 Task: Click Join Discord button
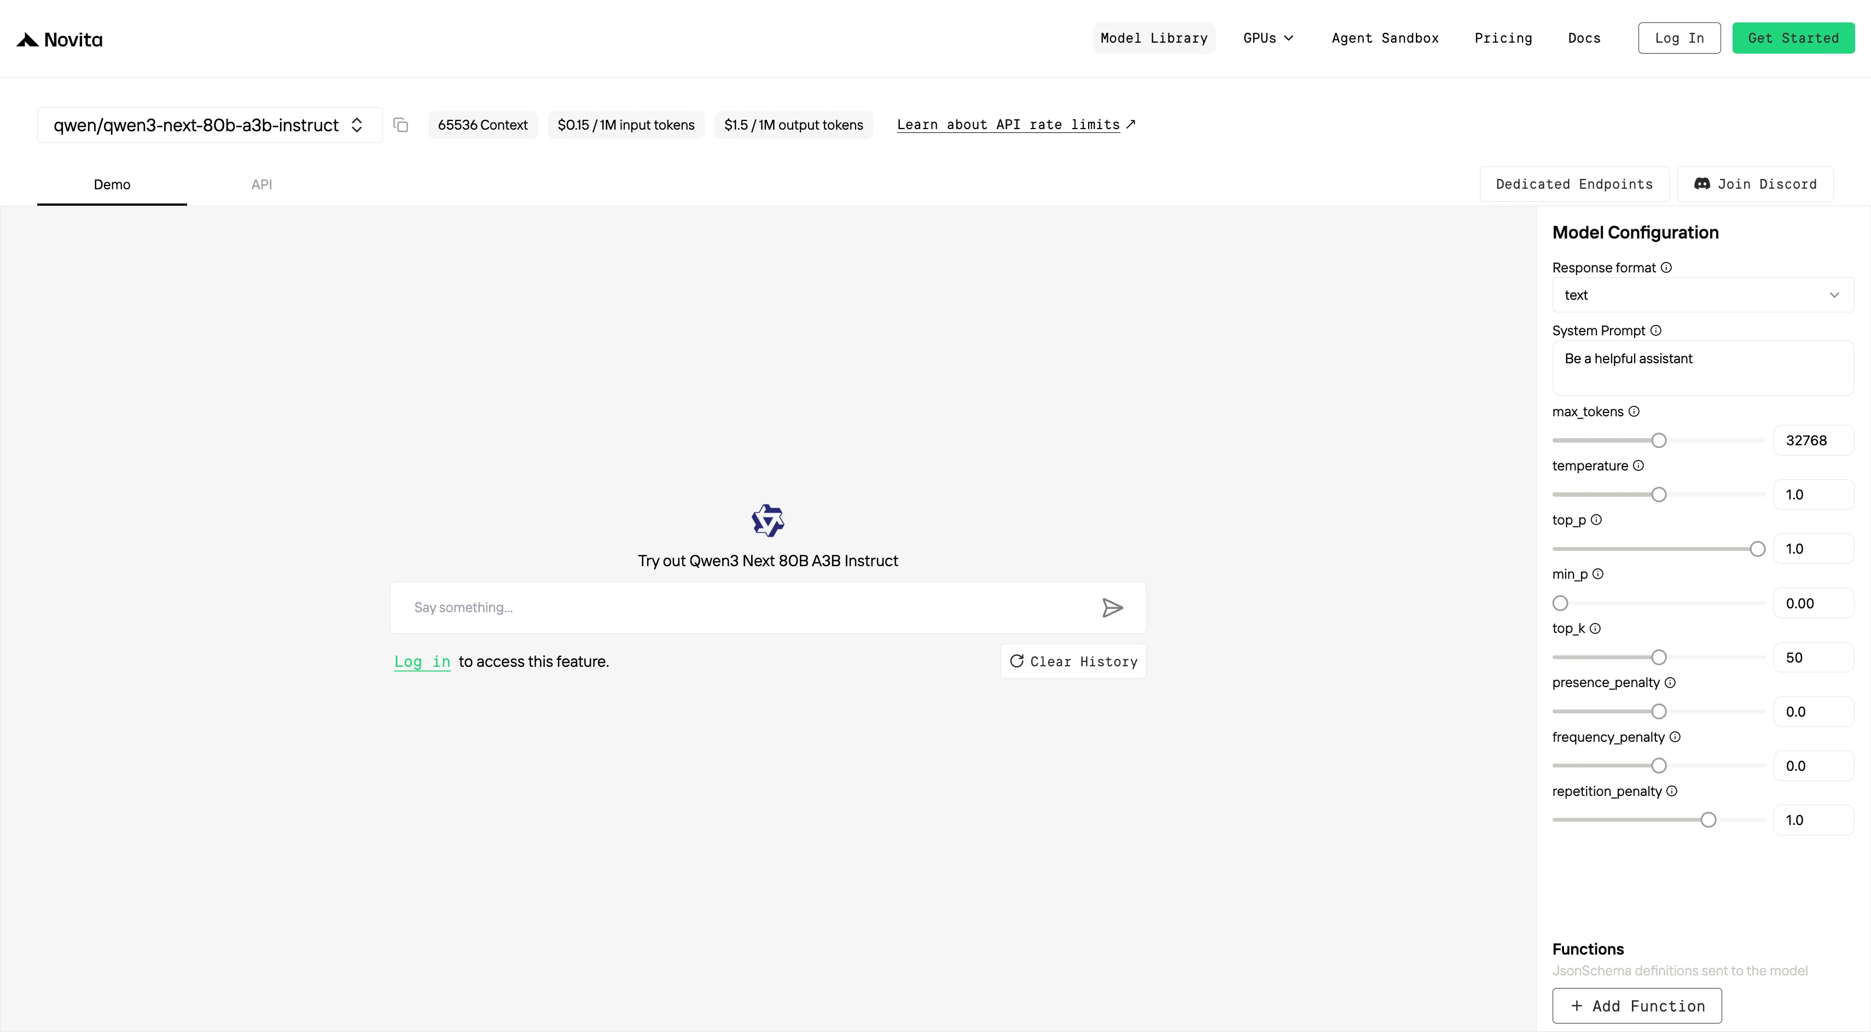1755,184
